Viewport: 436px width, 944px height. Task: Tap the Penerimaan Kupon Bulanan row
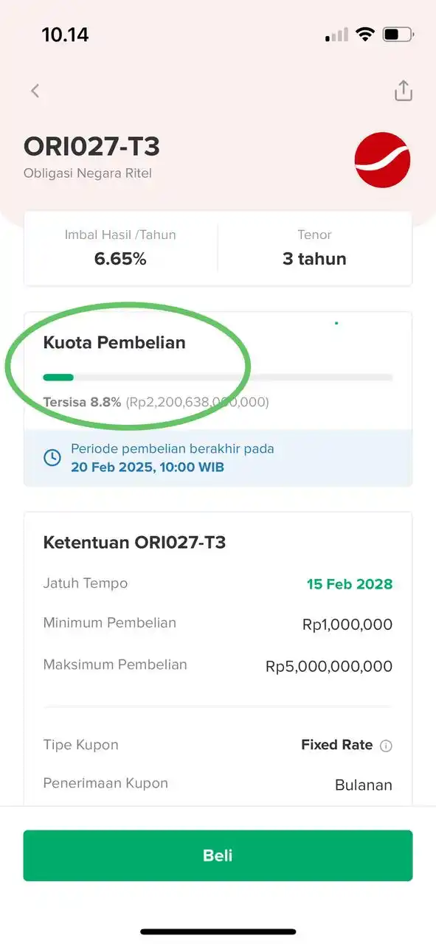tap(218, 784)
